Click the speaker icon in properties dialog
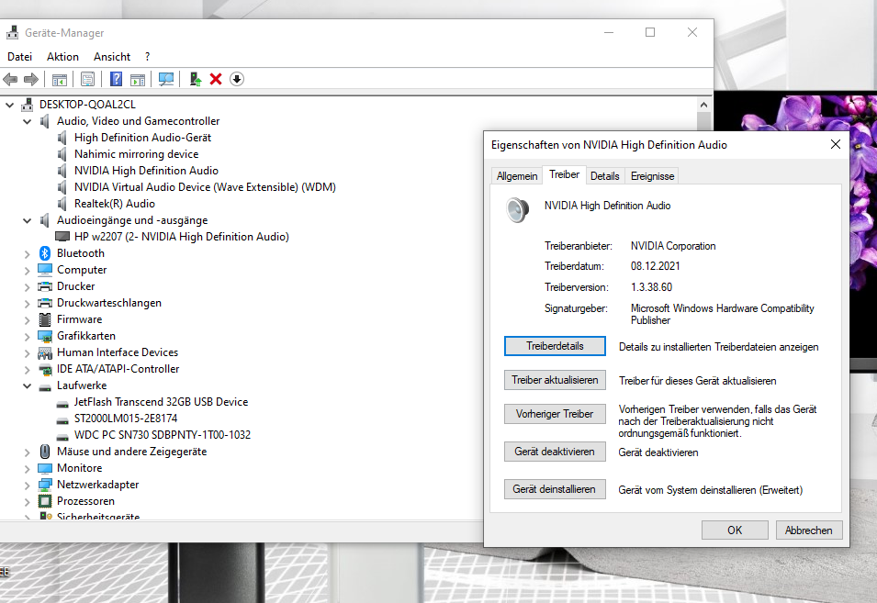Image resolution: width=877 pixels, height=603 pixels. (x=517, y=209)
